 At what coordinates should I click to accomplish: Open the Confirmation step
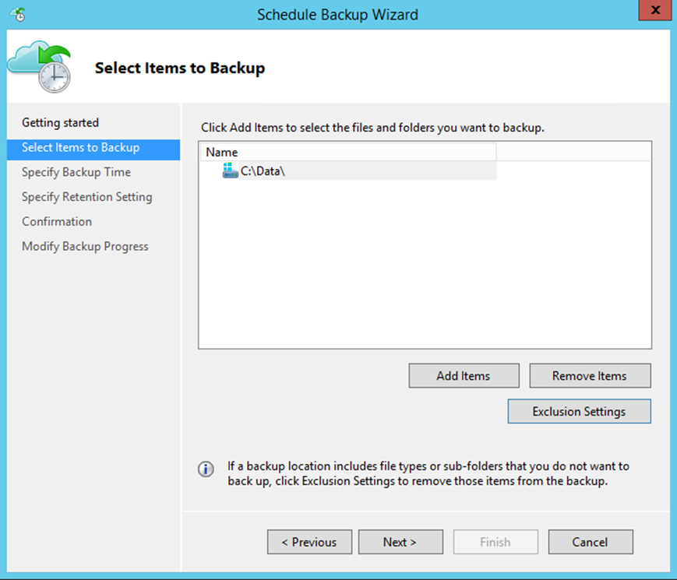click(x=57, y=222)
